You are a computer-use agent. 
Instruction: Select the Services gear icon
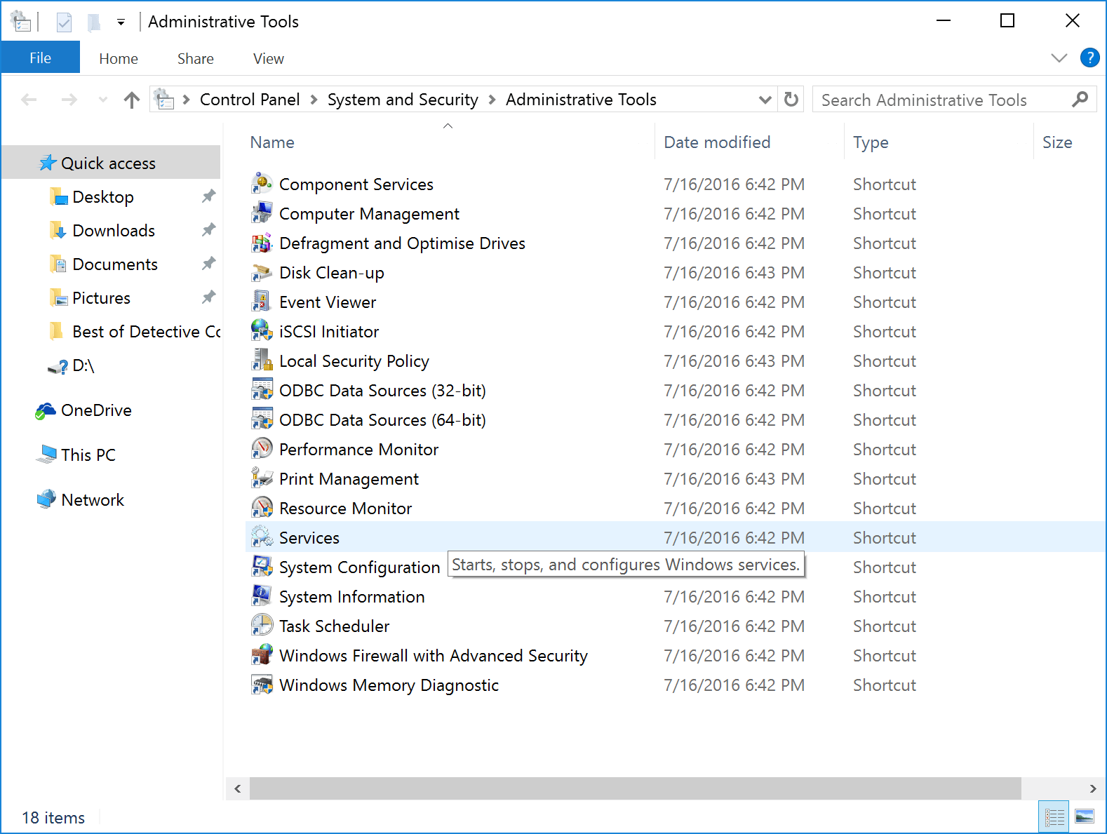click(x=262, y=537)
